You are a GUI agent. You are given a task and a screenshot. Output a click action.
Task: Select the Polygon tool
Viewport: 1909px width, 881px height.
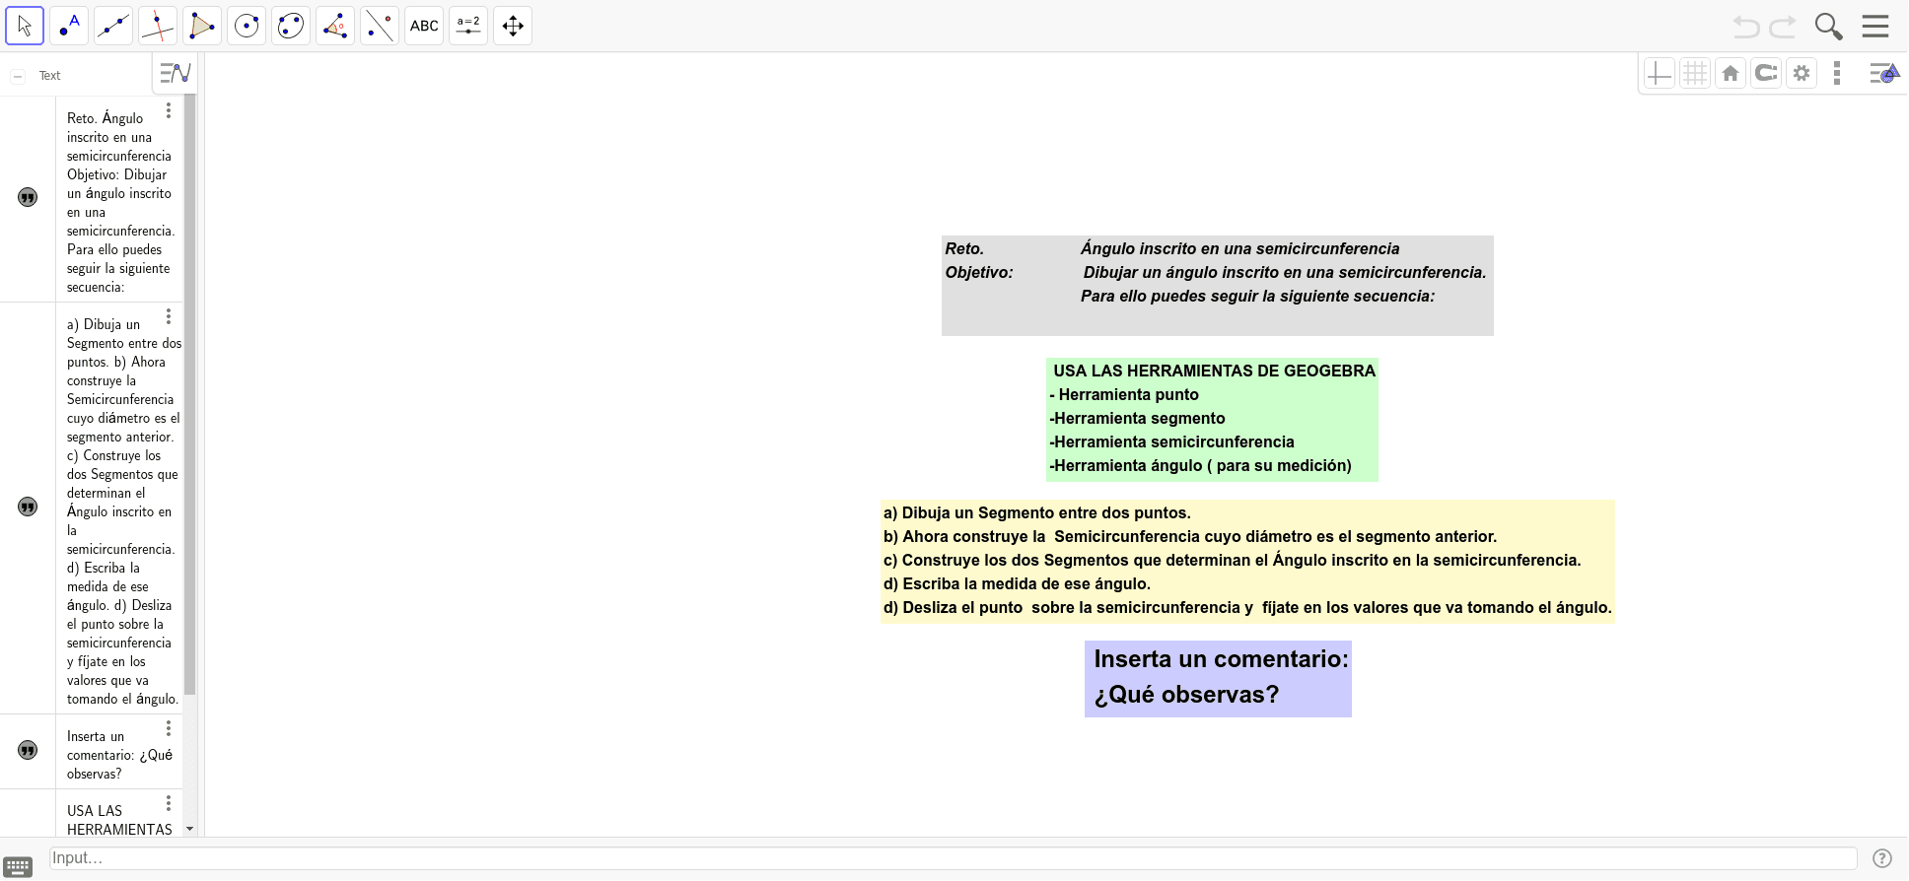click(x=202, y=26)
